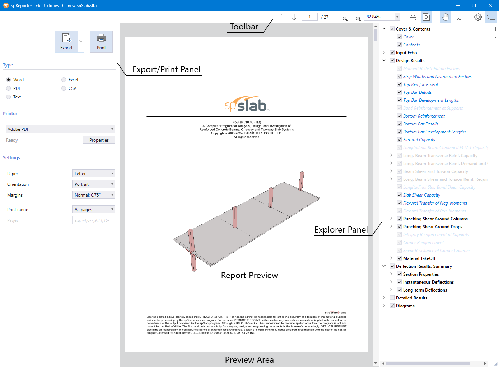This screenshot has width=499, height=367.
Task: Click the fit whole page icon
Action: pyautogui.click(x=426, y=17)
